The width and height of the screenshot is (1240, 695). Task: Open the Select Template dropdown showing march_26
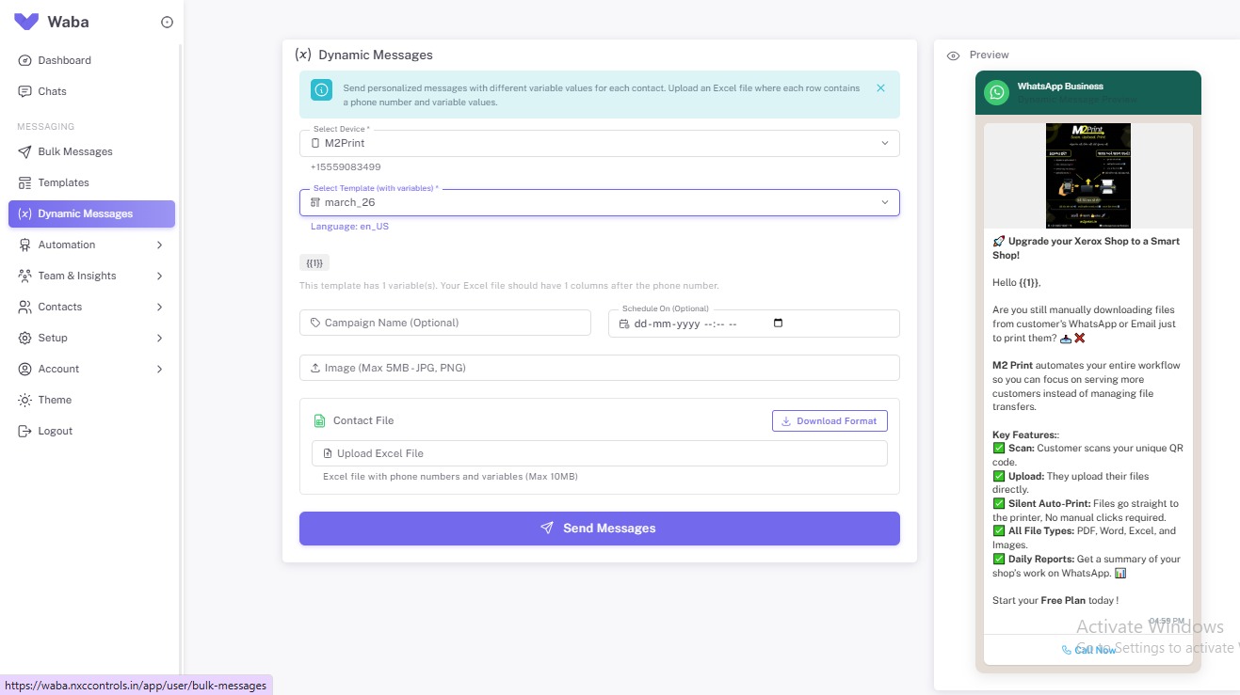[600, 202]
